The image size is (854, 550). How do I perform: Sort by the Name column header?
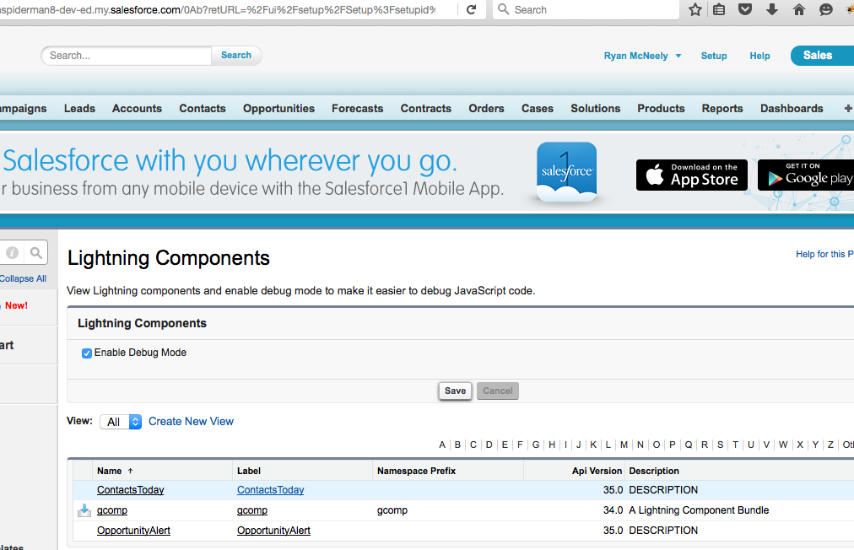pos(110,471)
